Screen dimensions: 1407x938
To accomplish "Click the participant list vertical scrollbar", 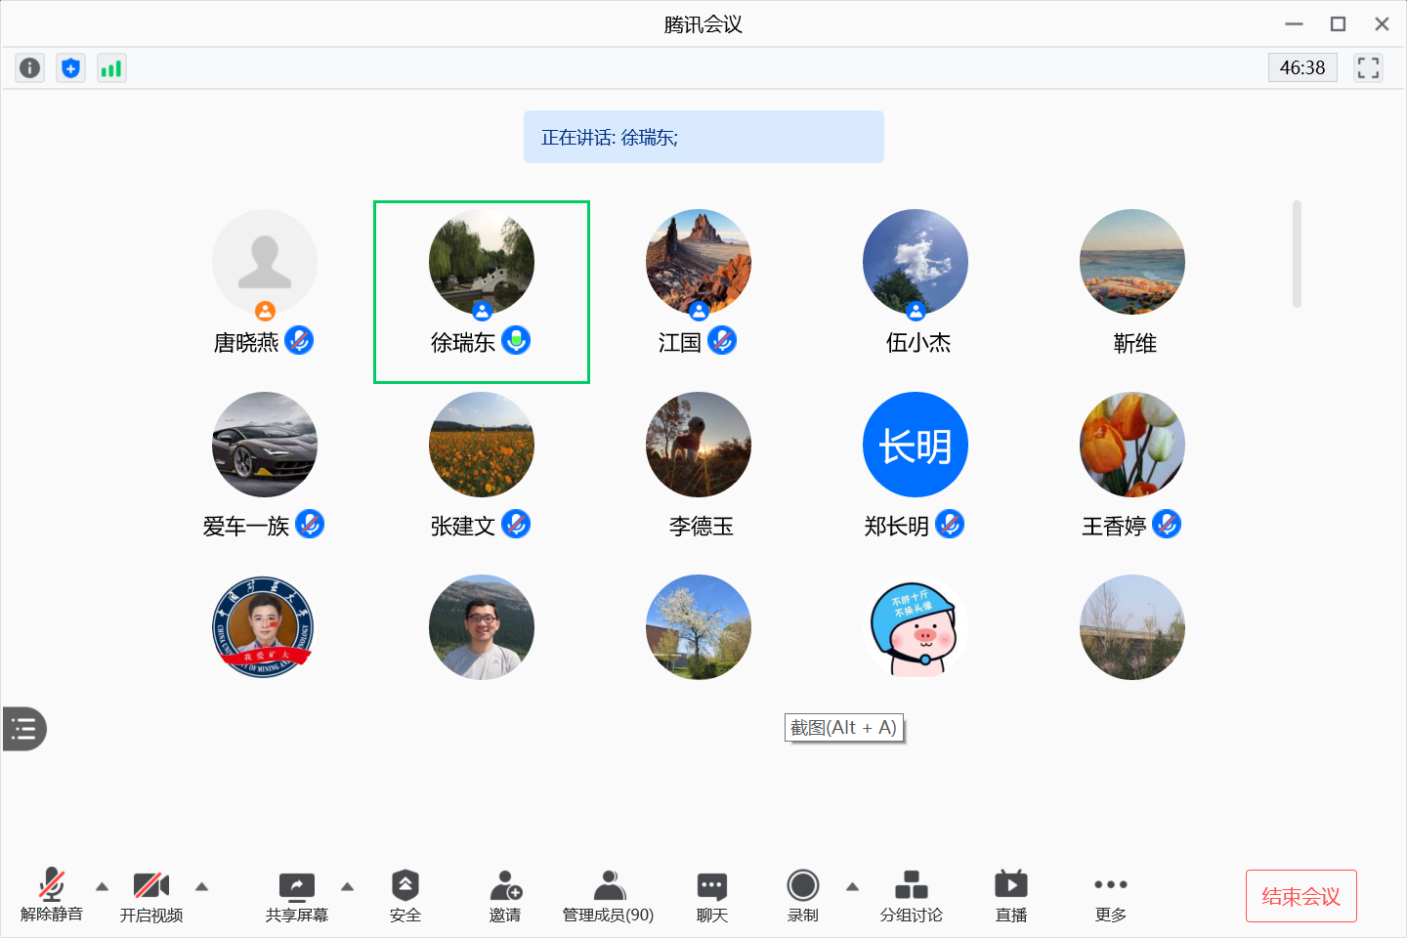I will [1297, 254].
